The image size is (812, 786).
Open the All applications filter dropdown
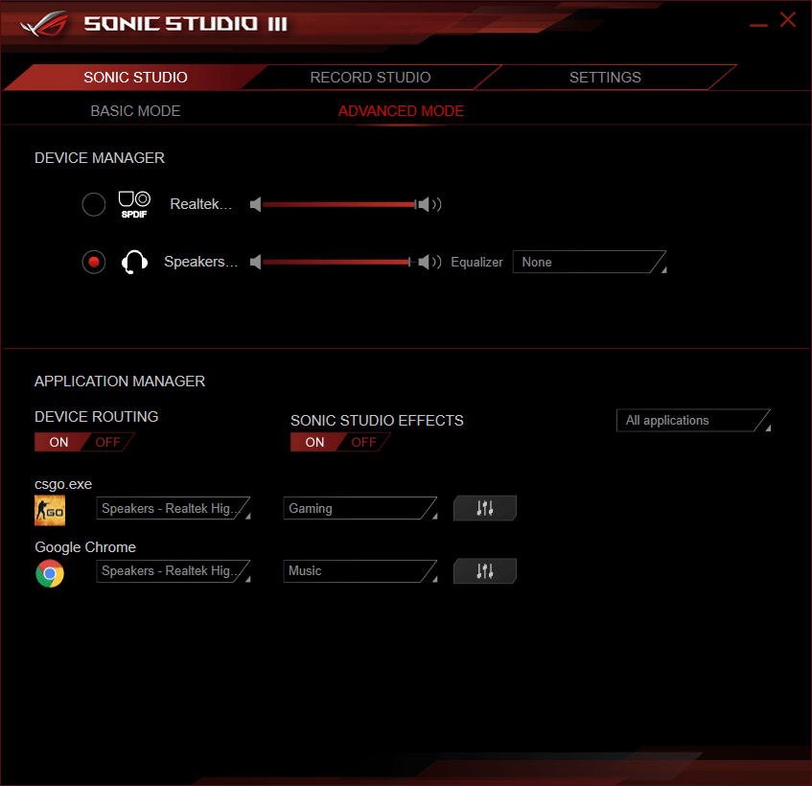tap(693, 421)
